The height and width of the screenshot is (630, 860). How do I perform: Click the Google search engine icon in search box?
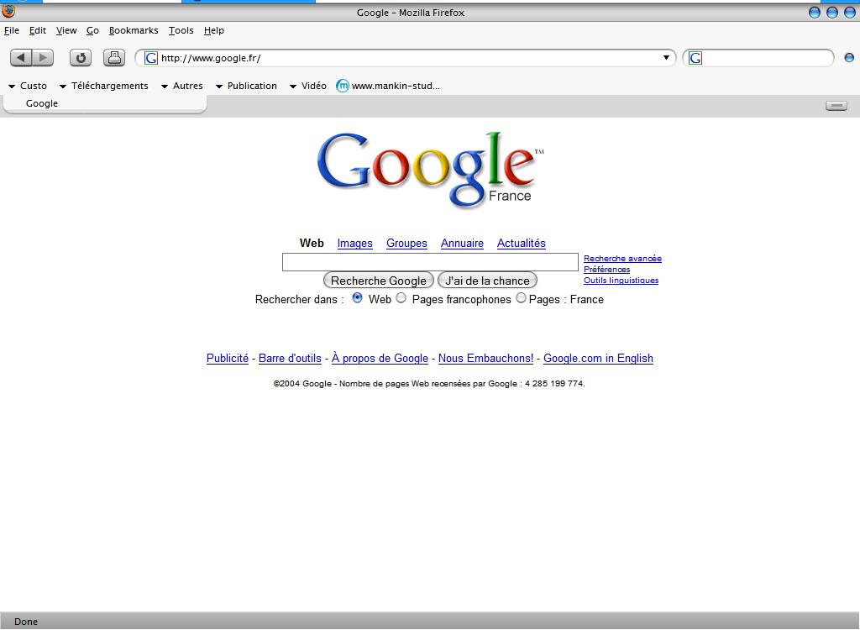pos(695,58)
